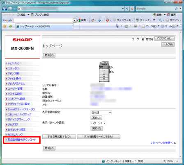
Task: Click the 本体を再起動する(O) button
Action: 59,137
